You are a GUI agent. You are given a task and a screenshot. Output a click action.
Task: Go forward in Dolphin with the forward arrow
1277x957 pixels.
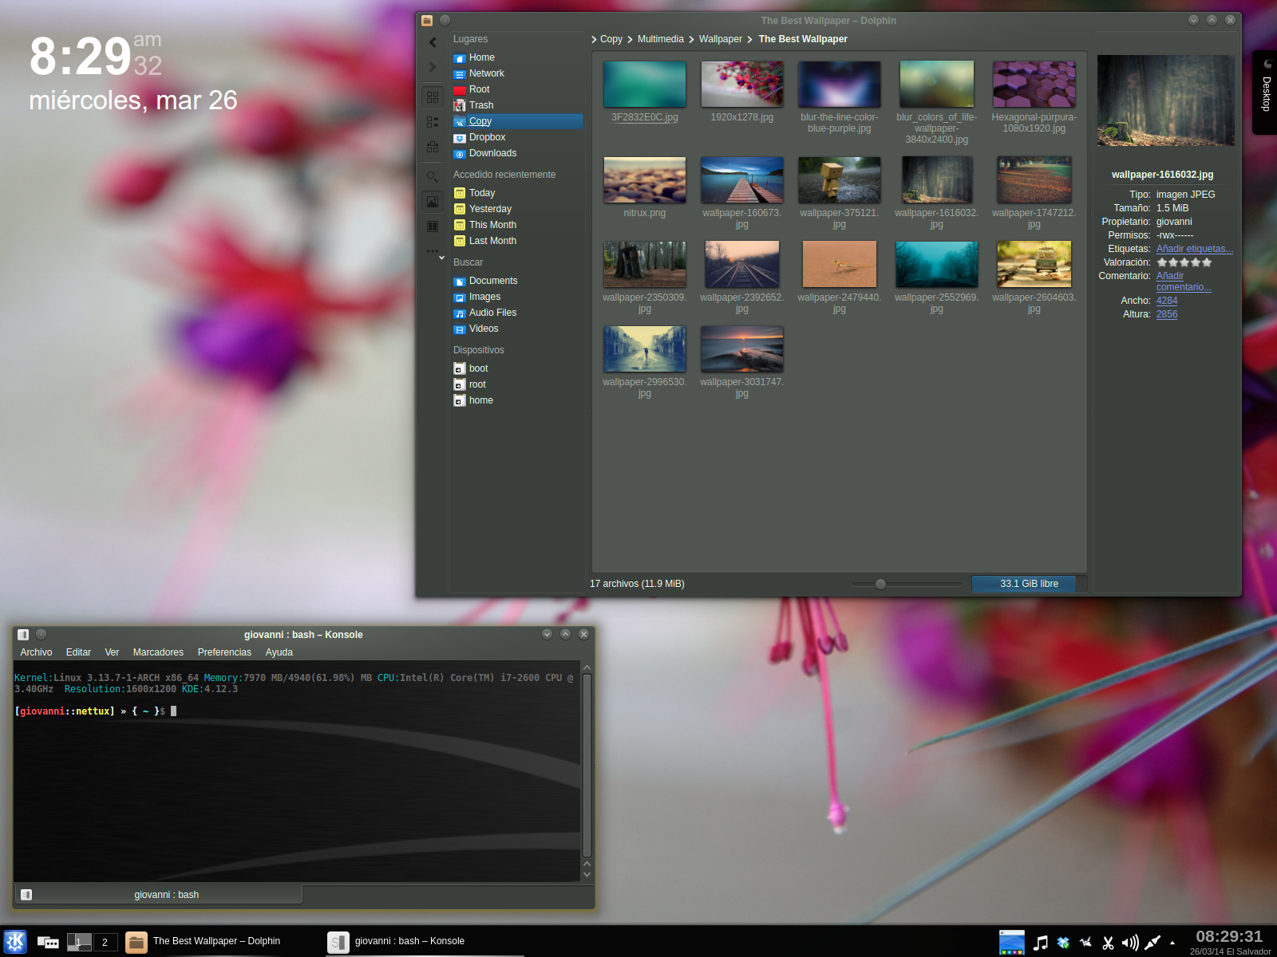(433, 67)
